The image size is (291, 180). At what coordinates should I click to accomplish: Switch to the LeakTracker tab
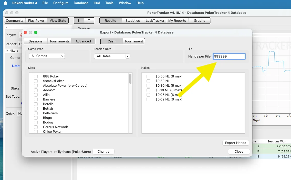[155, 20]
